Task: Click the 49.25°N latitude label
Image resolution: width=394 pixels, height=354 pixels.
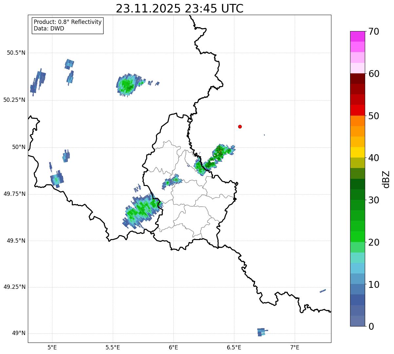Action: coord(14,287)
